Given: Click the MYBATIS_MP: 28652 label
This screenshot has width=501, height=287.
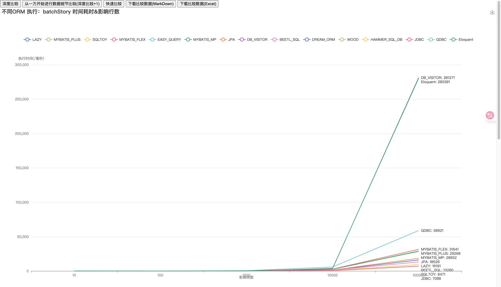Looking at the screenshot, I should tap(439, 258).
